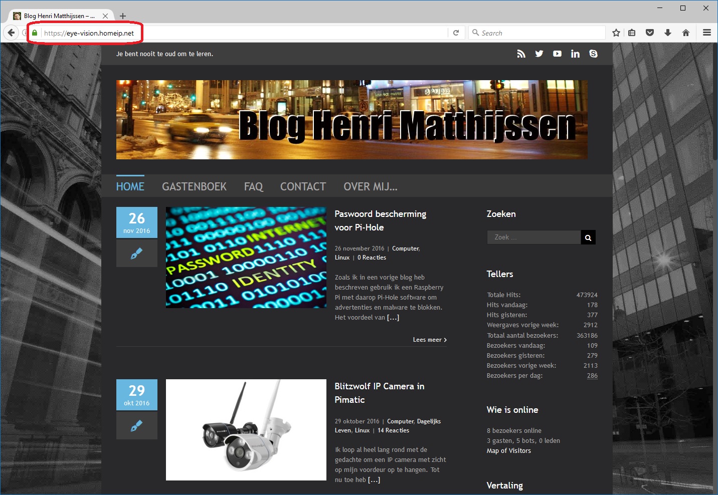Viewport: 718px width, 495px height.
Task: Open the Blitzwolf IP Camera thumbnail
Action: pyautogui.click(x=246, y=430)
